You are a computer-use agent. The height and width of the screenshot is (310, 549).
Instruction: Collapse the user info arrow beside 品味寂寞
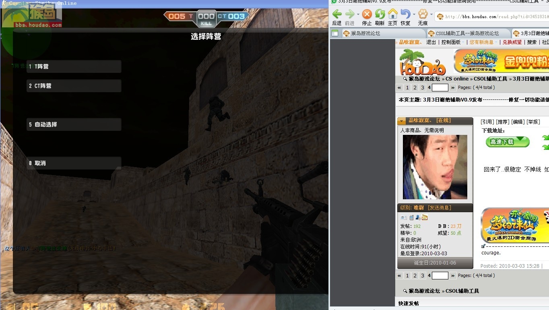[402, 121]
